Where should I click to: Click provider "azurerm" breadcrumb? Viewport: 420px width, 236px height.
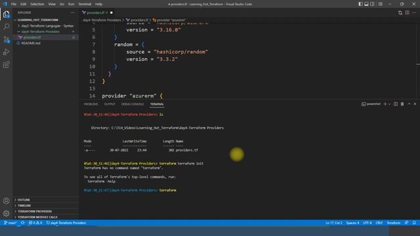[169, 20]
